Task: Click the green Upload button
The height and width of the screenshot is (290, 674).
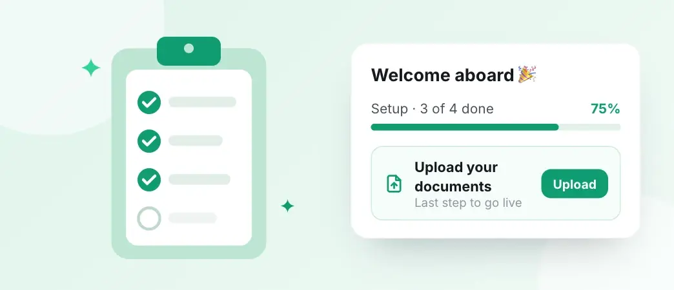Action: [x=575, y=184]
